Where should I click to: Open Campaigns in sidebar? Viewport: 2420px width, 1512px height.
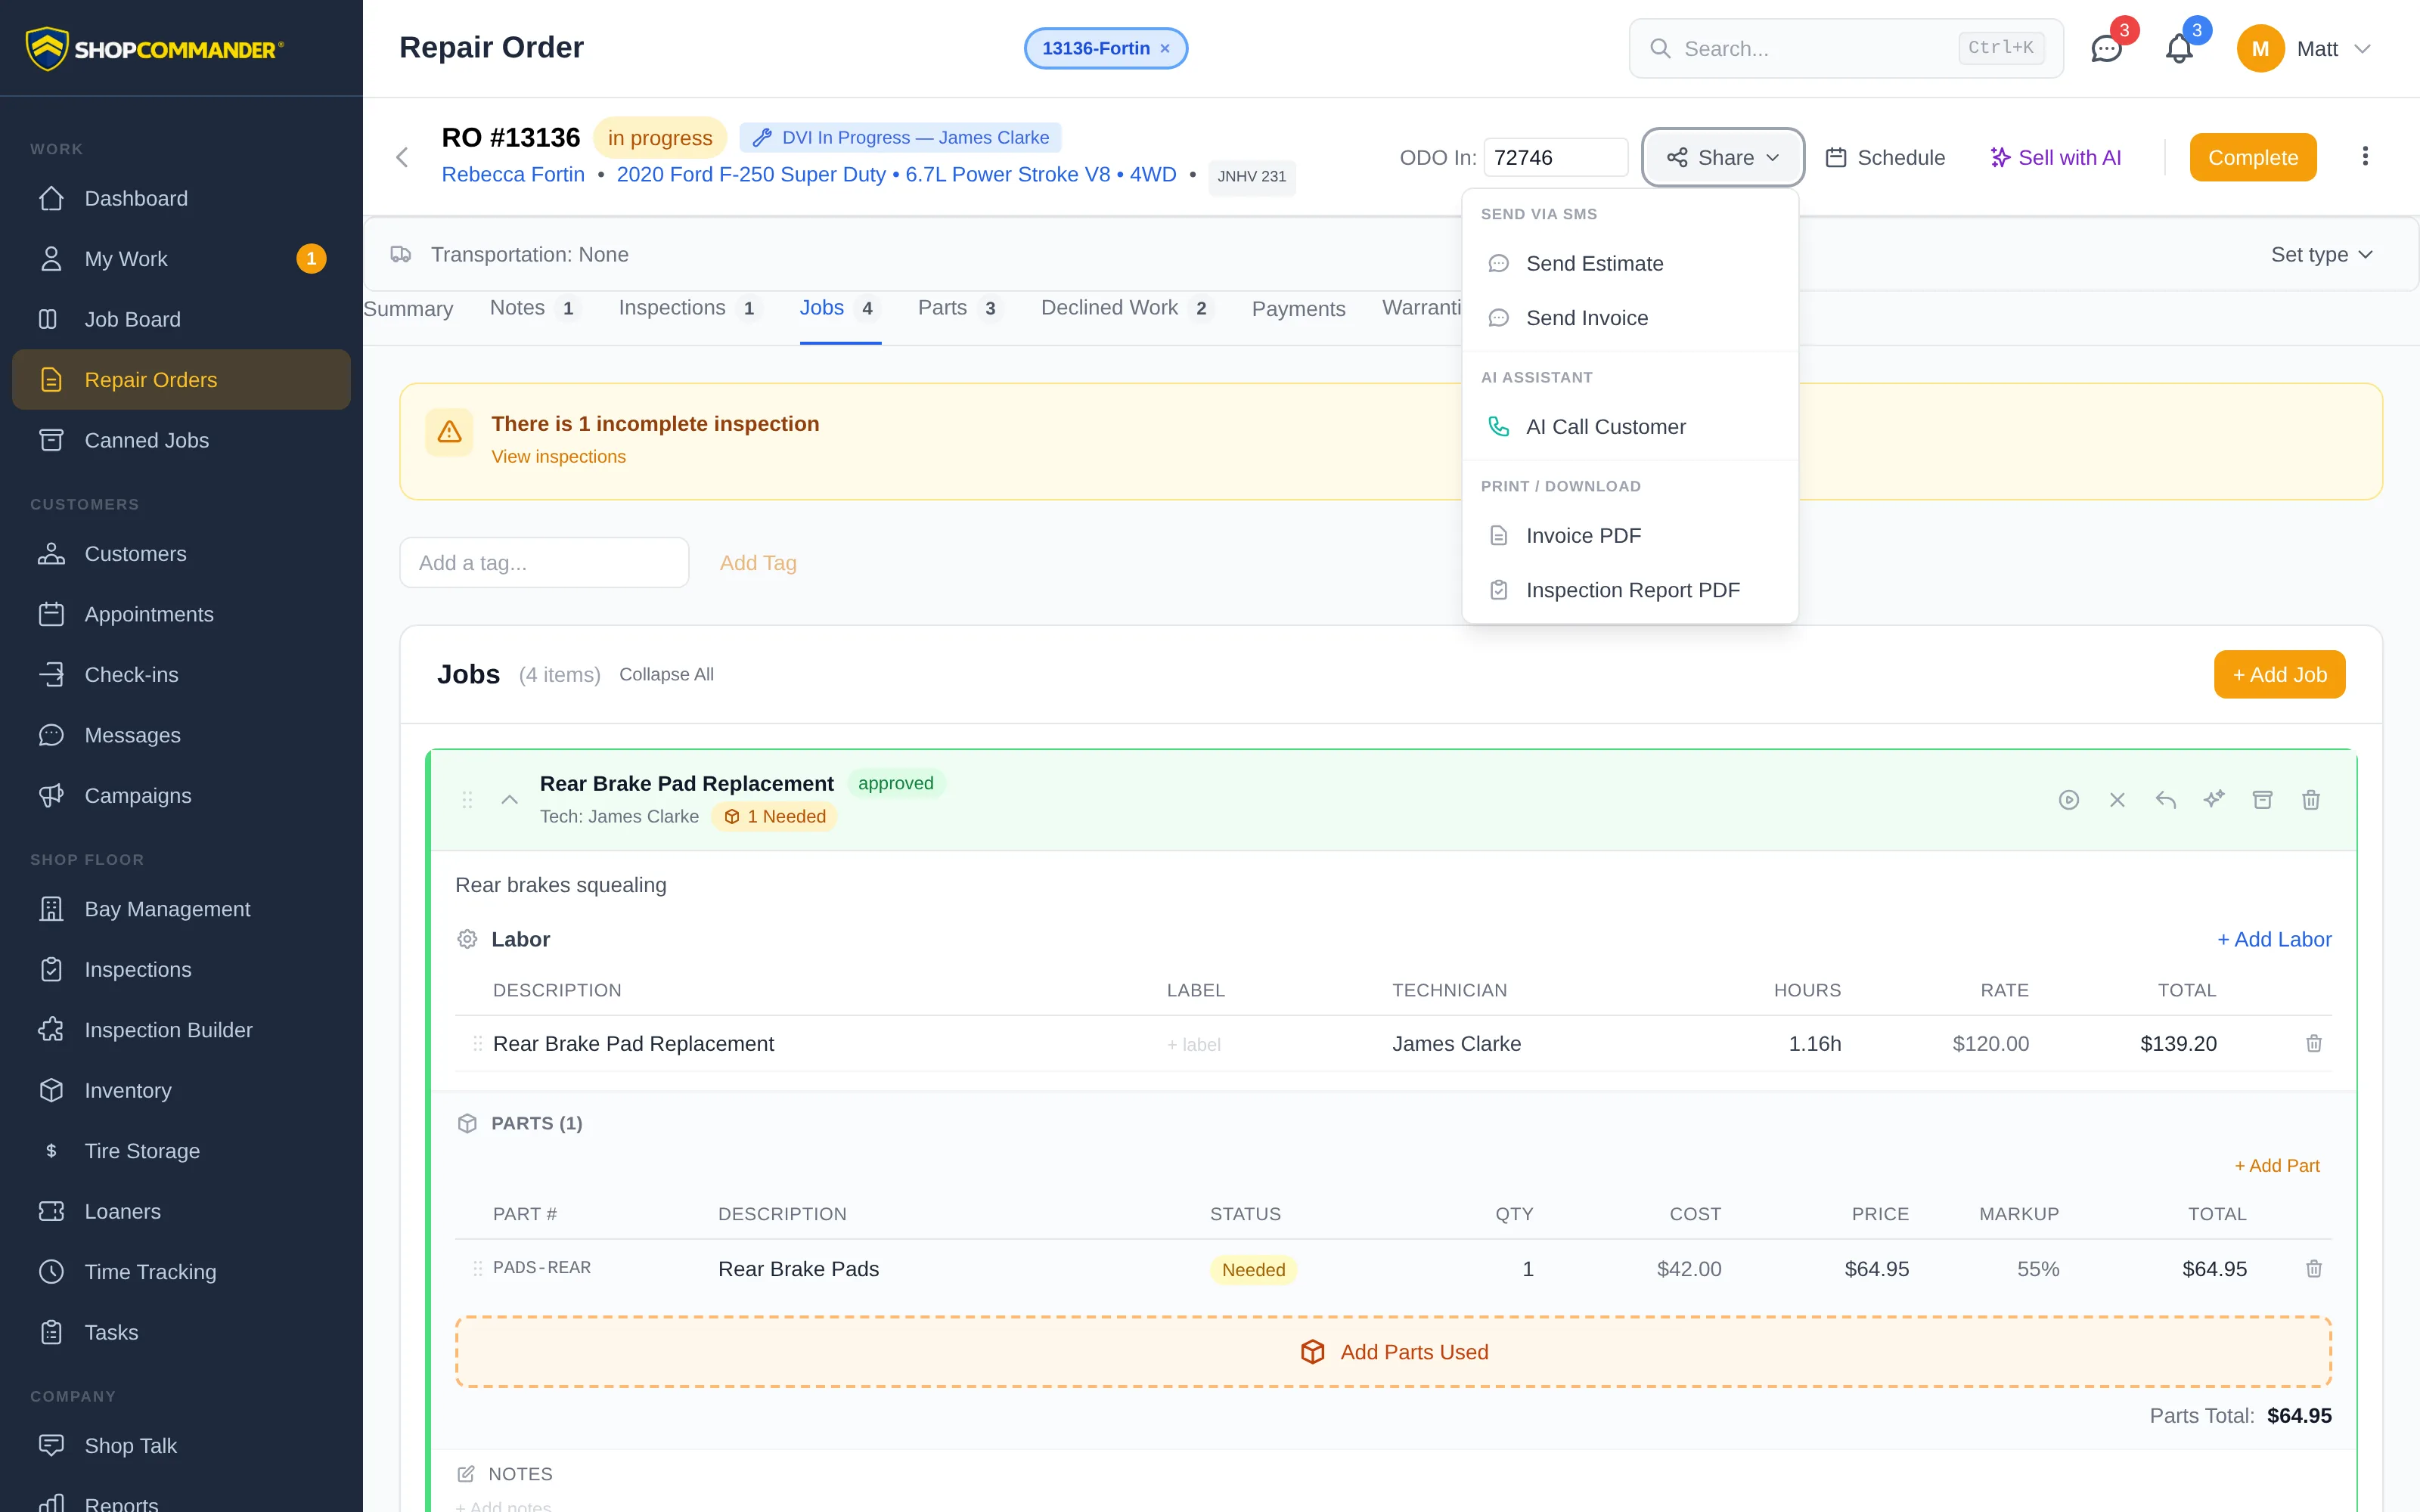[181, 796]
